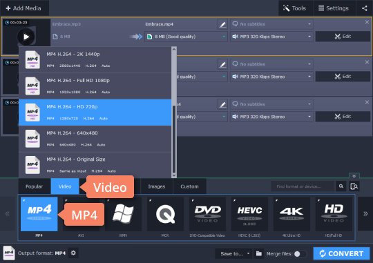
Task: Open the first row's No subtitles dropdown
Action: 271,24
